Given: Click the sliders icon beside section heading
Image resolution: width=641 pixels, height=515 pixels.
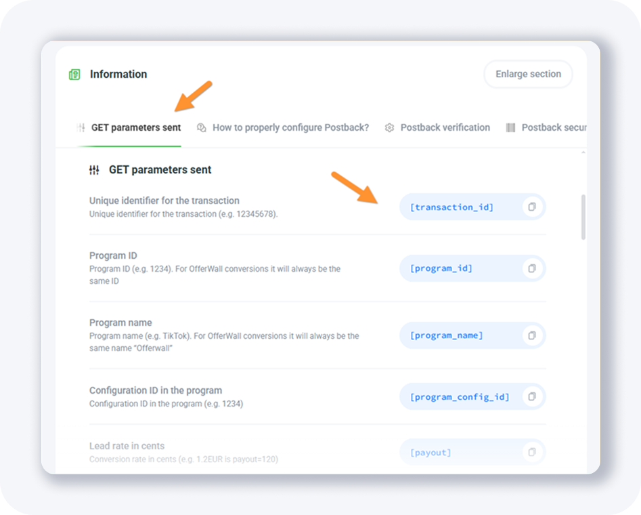Looking at the screenshot, I should pyautogui.click(x=94, y=170).
